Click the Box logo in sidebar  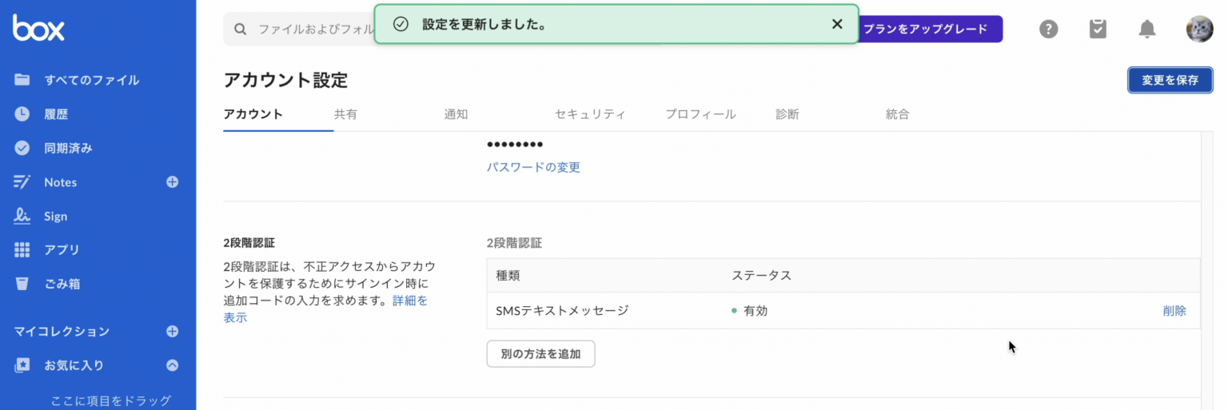click(x=38, y=28)
